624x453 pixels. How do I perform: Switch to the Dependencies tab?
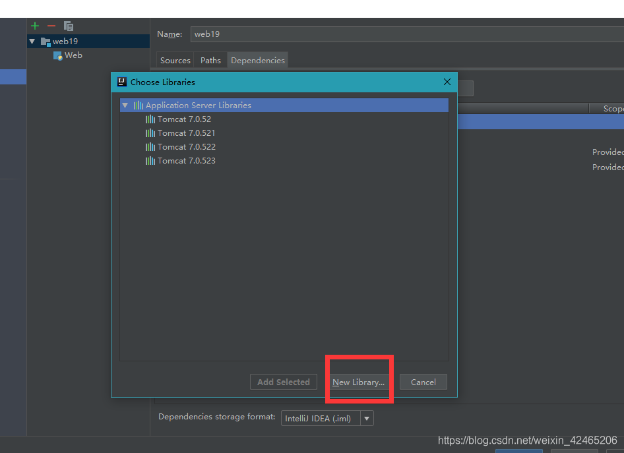258,60
